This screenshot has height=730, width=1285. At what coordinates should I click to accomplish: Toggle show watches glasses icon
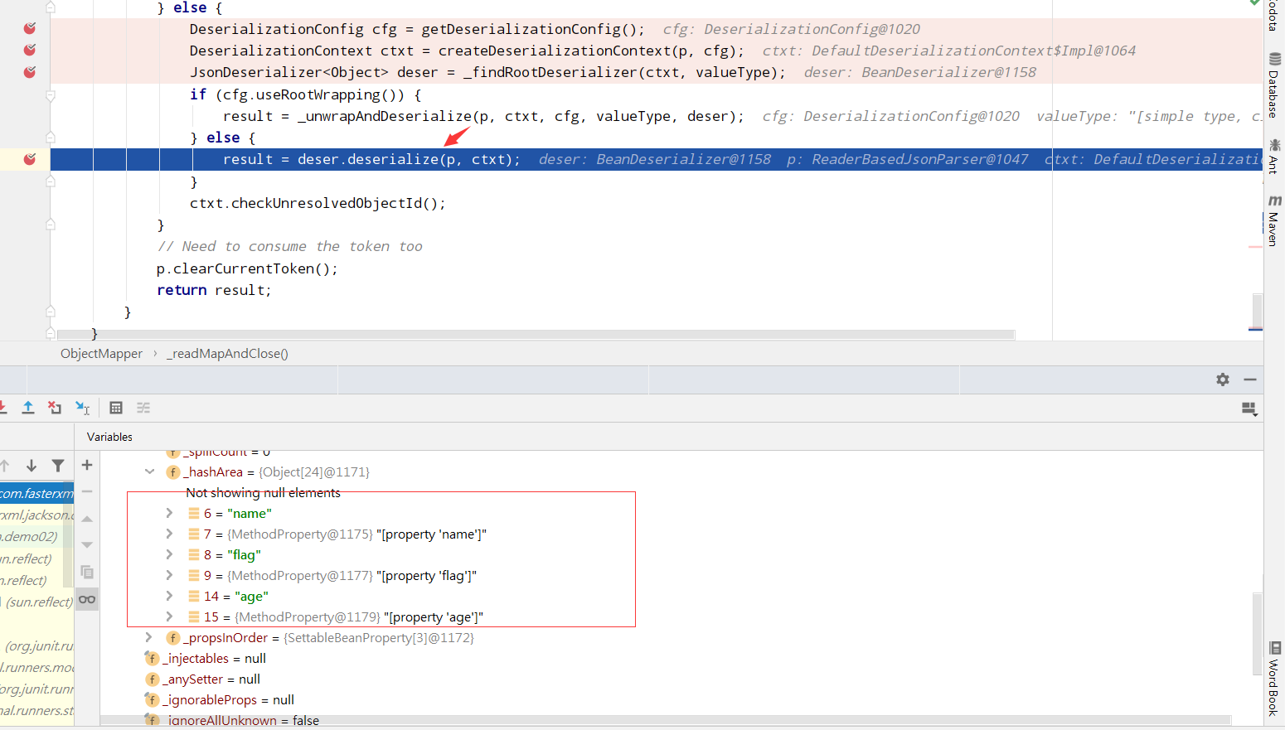coord(87,599)
